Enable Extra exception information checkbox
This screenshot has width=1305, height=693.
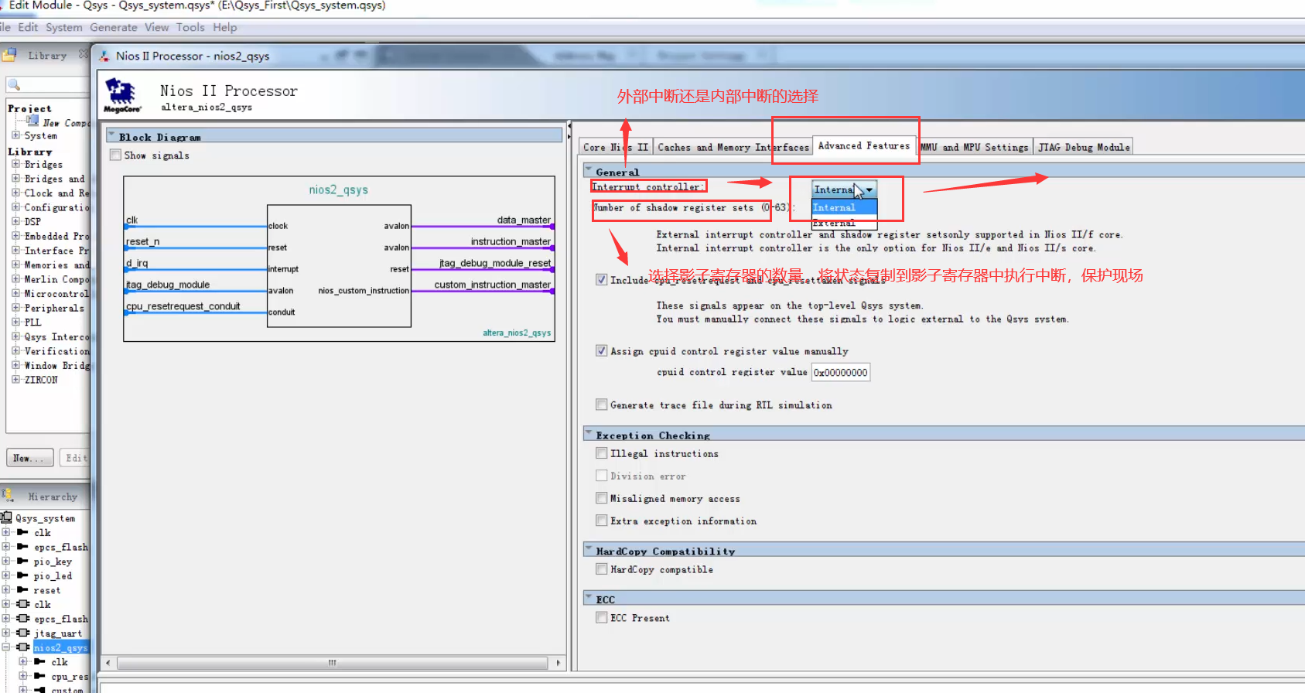point(601,521)
